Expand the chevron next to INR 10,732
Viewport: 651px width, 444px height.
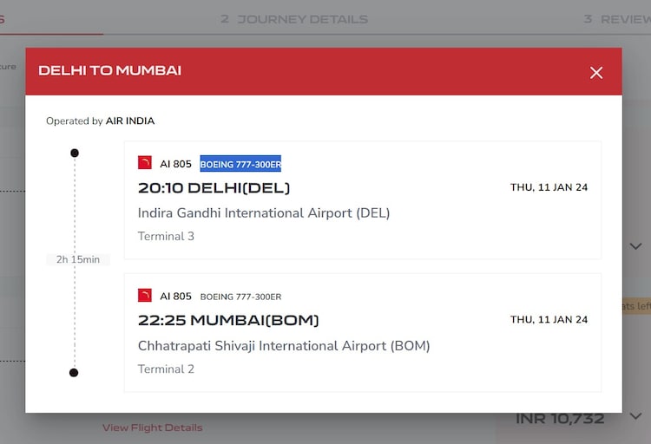tap(635, 417)
